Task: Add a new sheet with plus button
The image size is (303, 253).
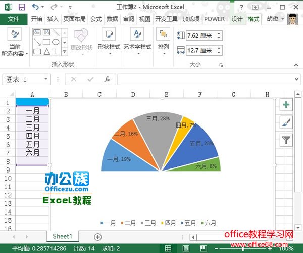Action: tap(98, 237)
